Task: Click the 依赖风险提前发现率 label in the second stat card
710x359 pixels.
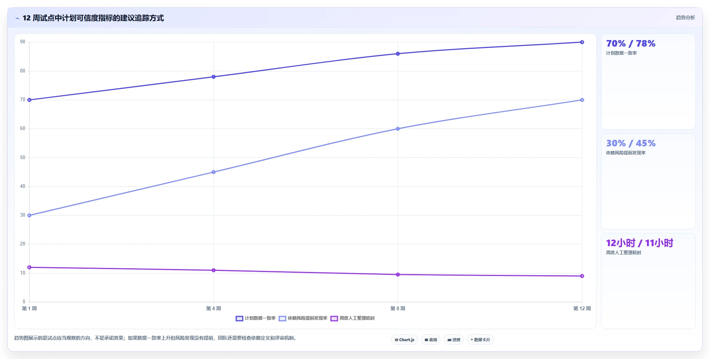Action: pyautogui.click(x=626, y=153)
